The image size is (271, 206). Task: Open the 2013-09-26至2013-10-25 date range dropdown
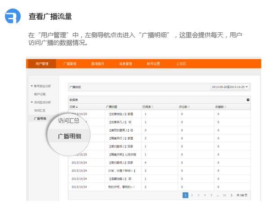pos(230,87)
